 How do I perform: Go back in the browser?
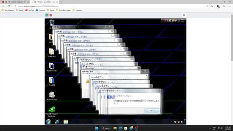3,6
